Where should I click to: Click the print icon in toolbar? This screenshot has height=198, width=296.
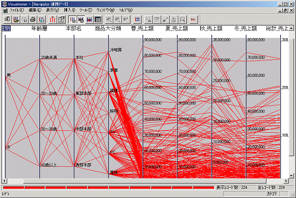(x=33, y=20)
